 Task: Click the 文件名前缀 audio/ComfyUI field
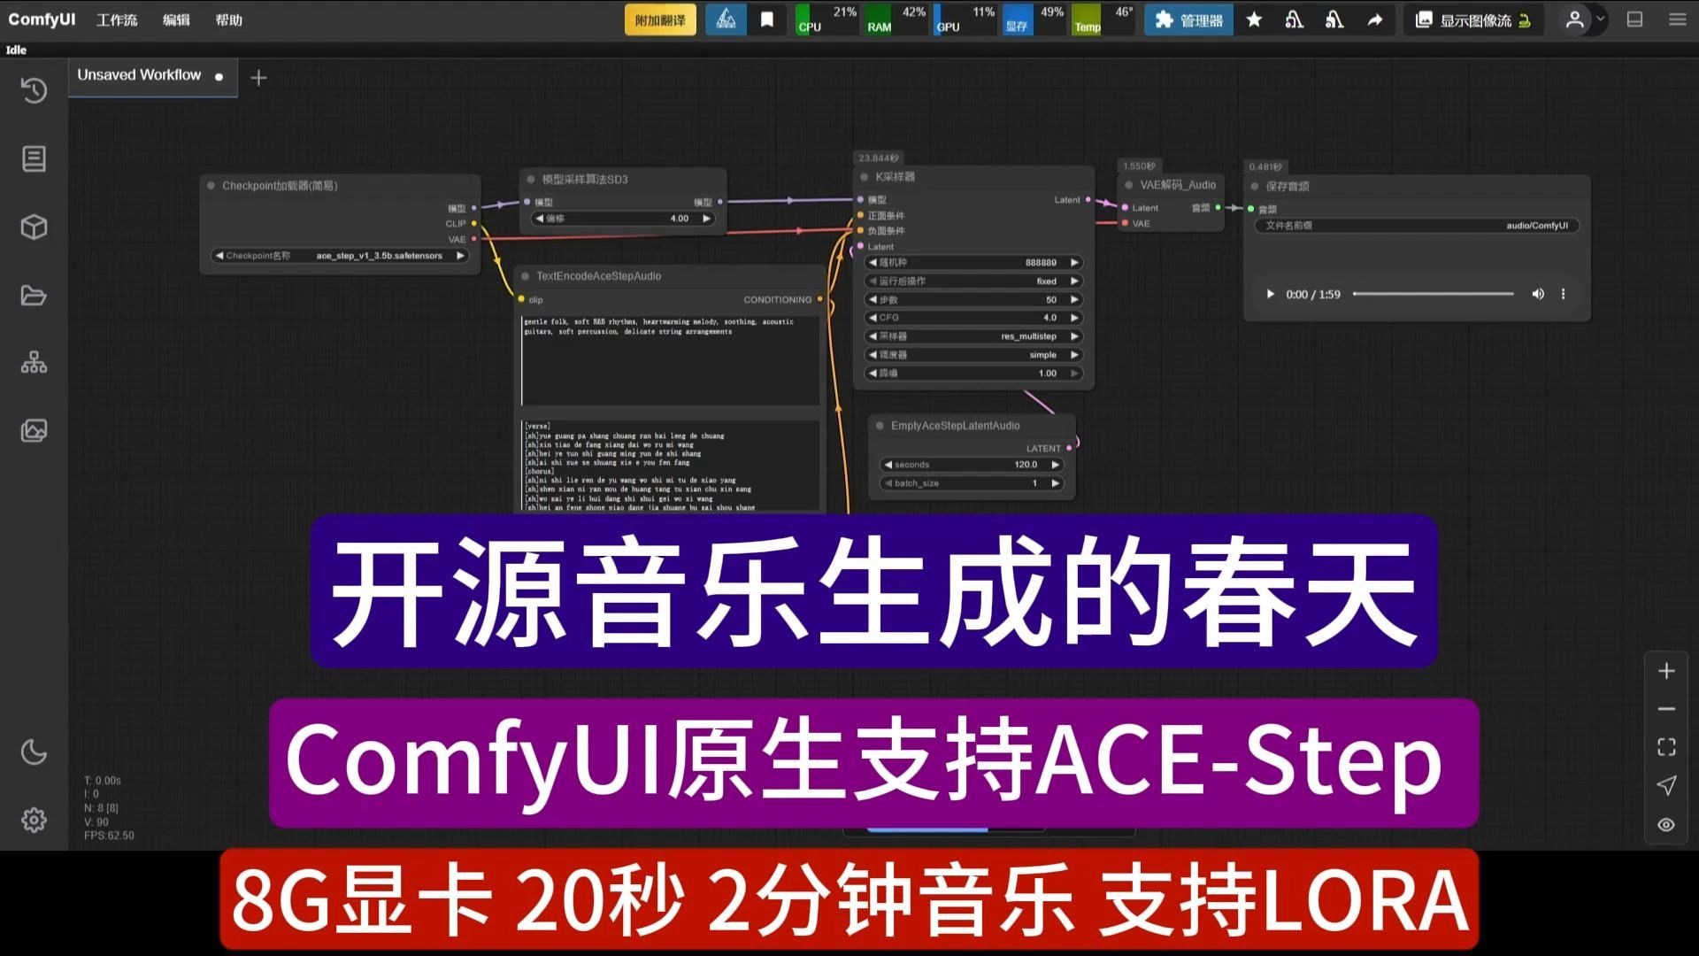pyautogui.click(x=1417, y=226)
